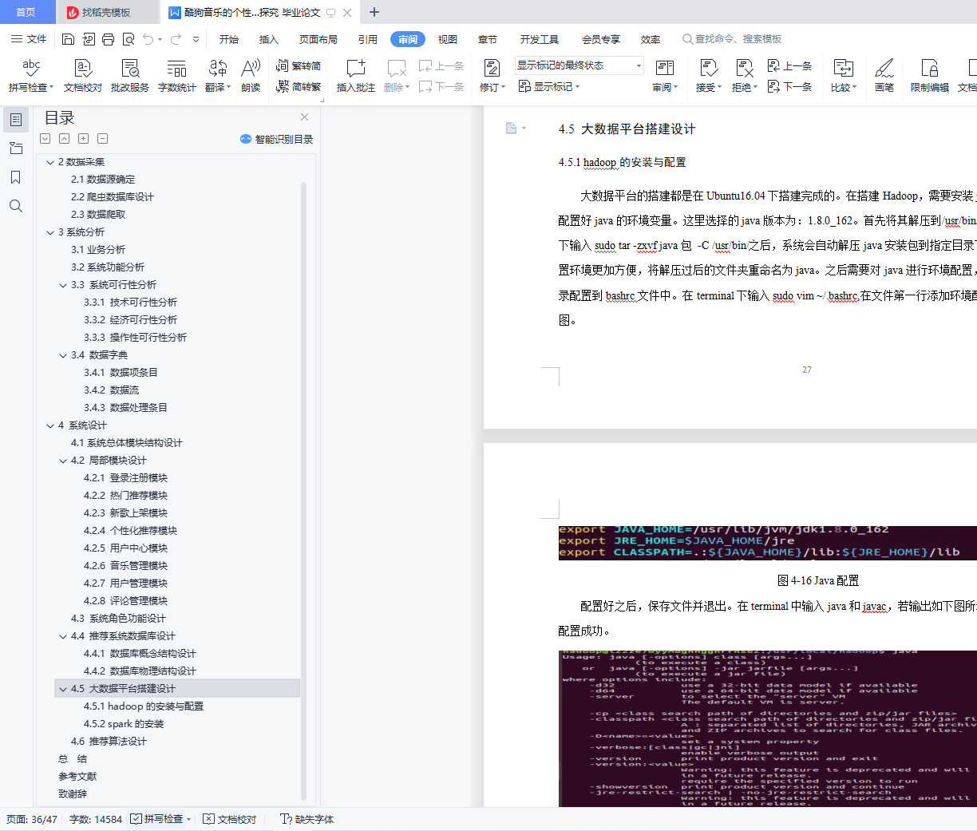Reject the tracked change
977x831 pixels.
coord(744,76)
